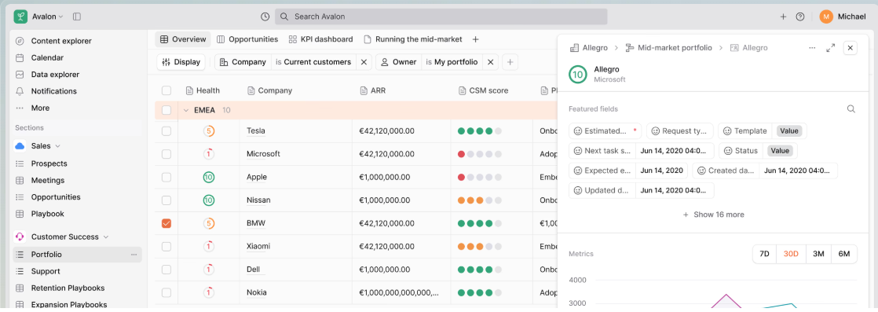The width and height of the screenshot is (878, 312).
Task: Click the Display button
Action: click(x=181, y=62)
